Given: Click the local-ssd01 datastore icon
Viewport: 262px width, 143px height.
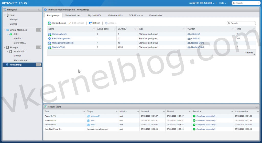Looking at the screenshot, I should pyautogui.click(x=10, y=51).
